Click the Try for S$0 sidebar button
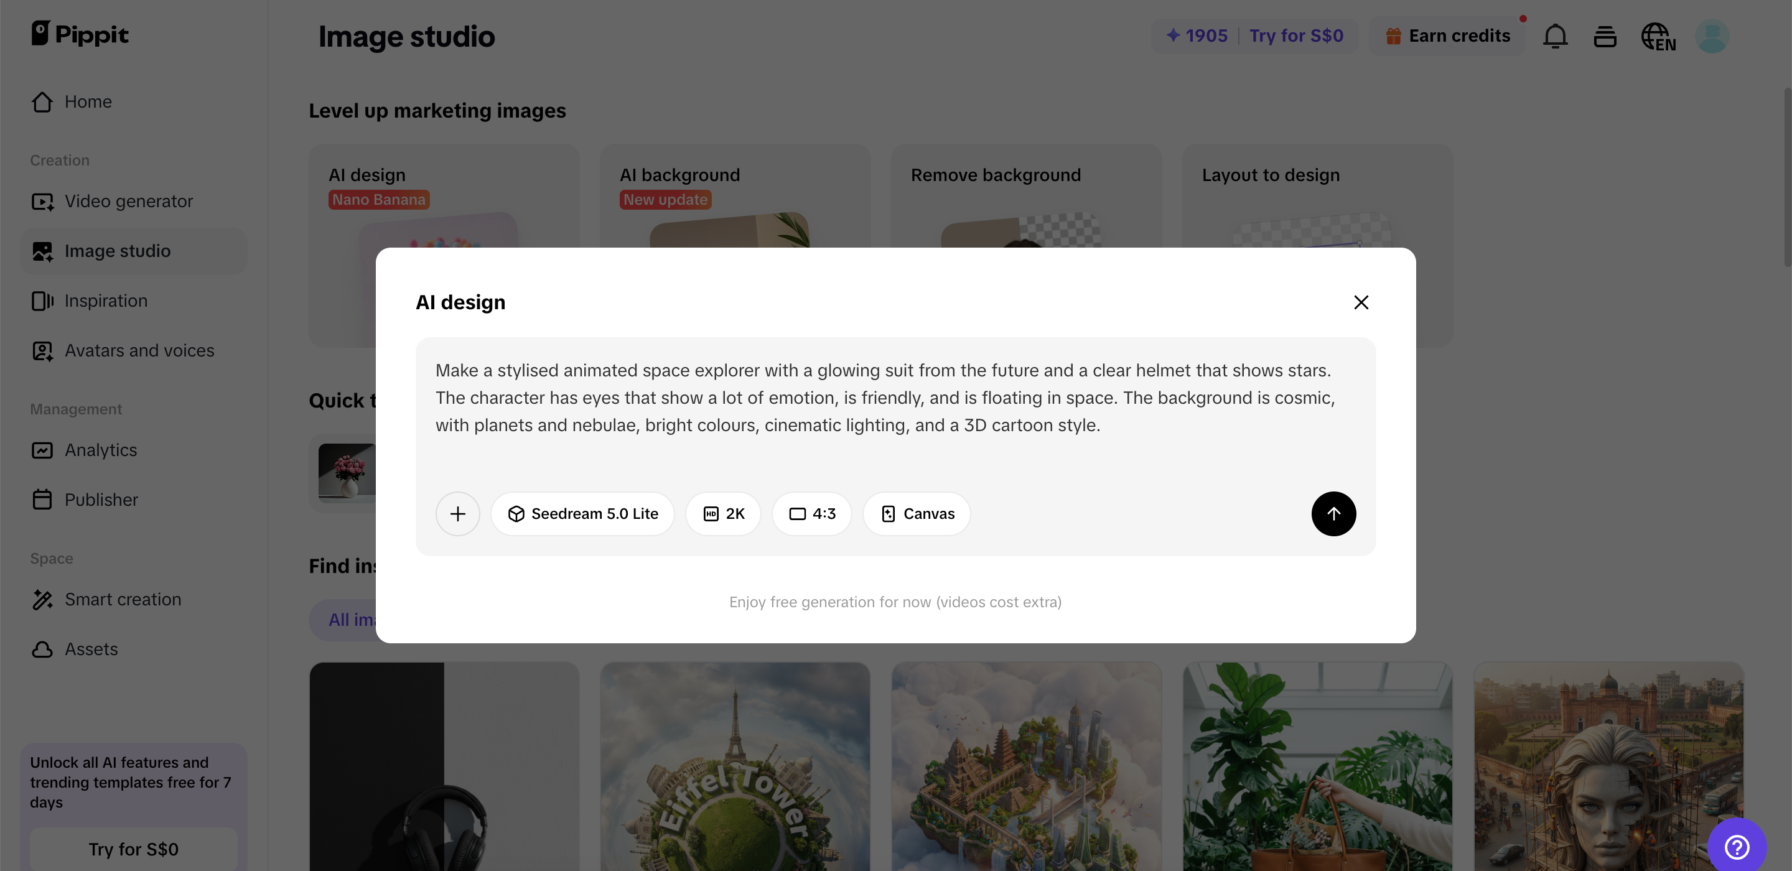The image size is (1792, 871). [x=133, y=849]
